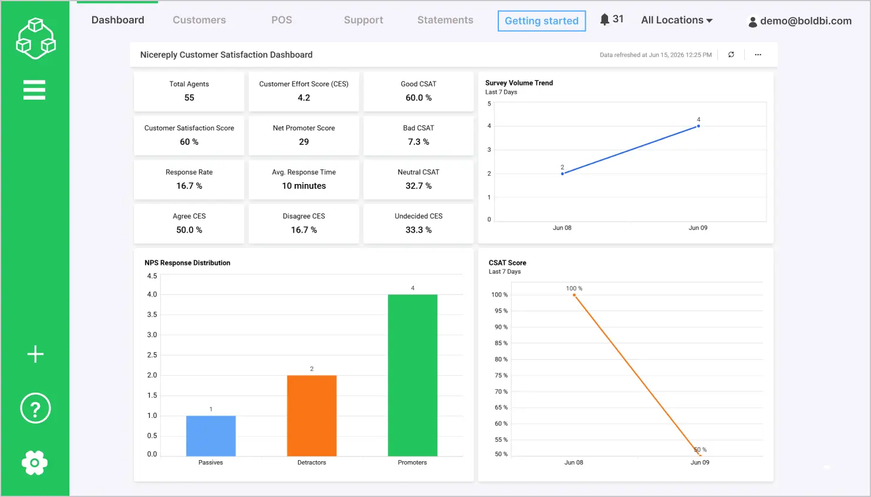This screenshot has width=871, height=497.
Task: Go to the Support tab
Action: coord(363,20)
